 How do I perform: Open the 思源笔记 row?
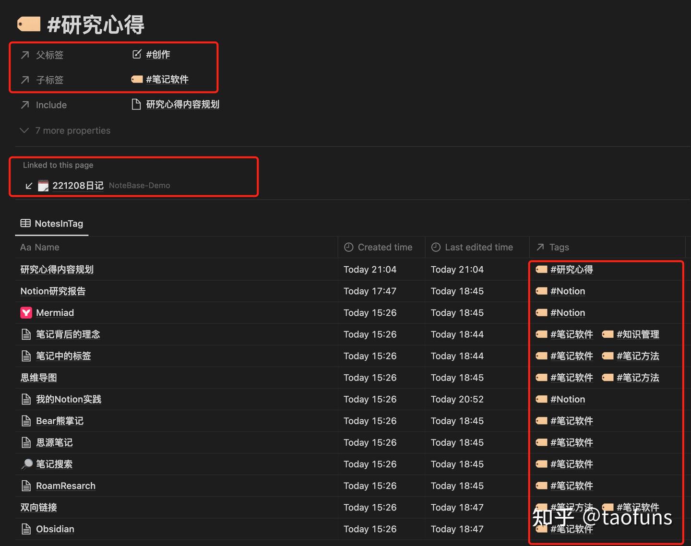[54, 442]
